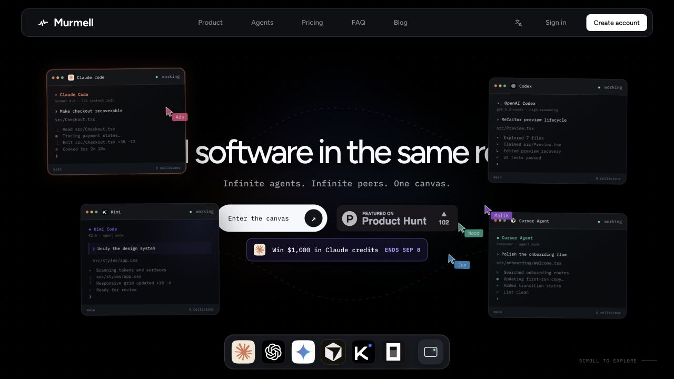Viewport: 674px width, 379px height.
Task: Click 'Scanning tokens and surfaces' line
Action: click(x=131, y=270)
